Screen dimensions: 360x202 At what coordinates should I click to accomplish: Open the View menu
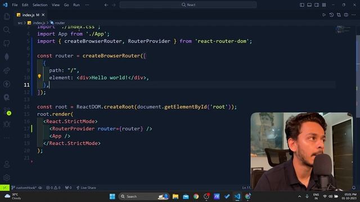56,5
